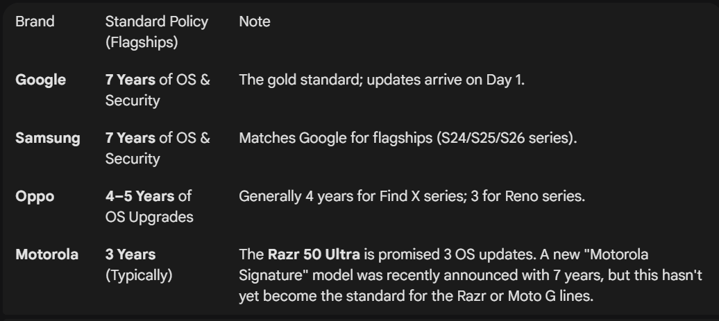719x321 pixels.
Task: Select the Motorola brand cell
Action: (x=46, y=254)
